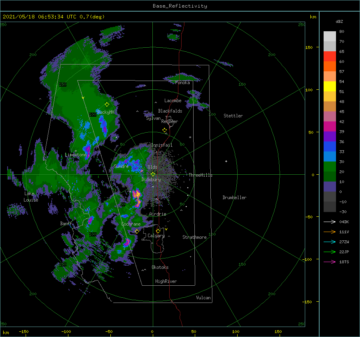Click the yellow diamond marker south of RedDeer

point(165,130)
